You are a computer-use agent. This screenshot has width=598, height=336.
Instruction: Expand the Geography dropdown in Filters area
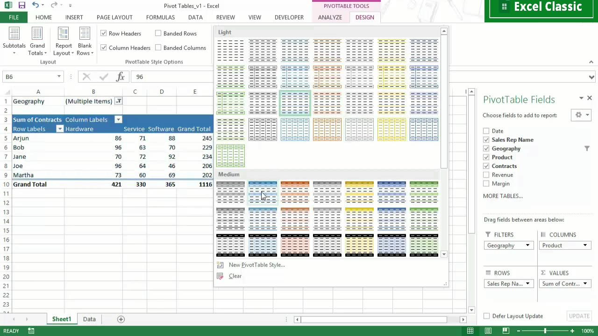coord(527,245)
